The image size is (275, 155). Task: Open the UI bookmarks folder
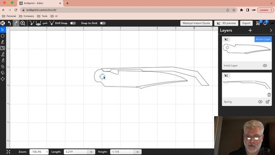tap(54, 16)
